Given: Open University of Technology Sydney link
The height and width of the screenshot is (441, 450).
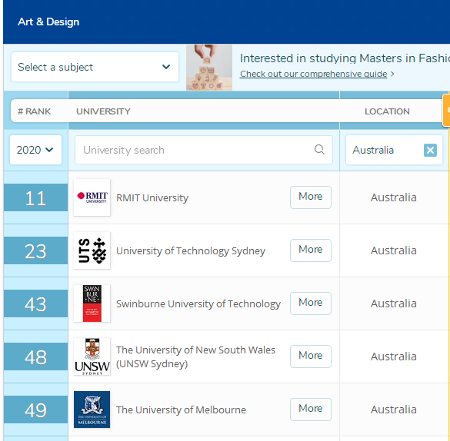Looking at the screenshot, I should point(191,250).
